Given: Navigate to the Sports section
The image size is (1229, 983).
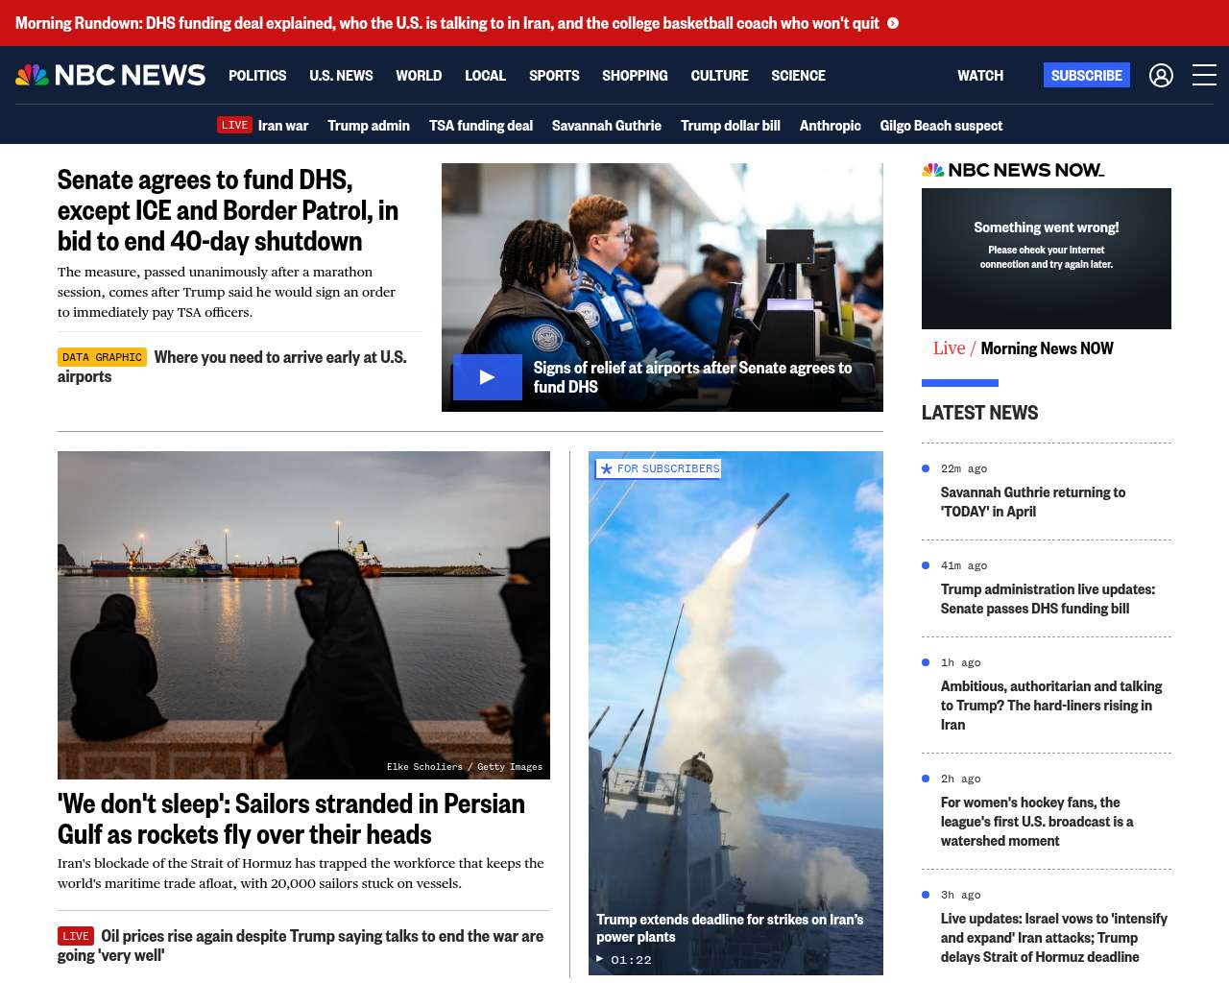Looking at the screenshot, I should pos(554,75).
